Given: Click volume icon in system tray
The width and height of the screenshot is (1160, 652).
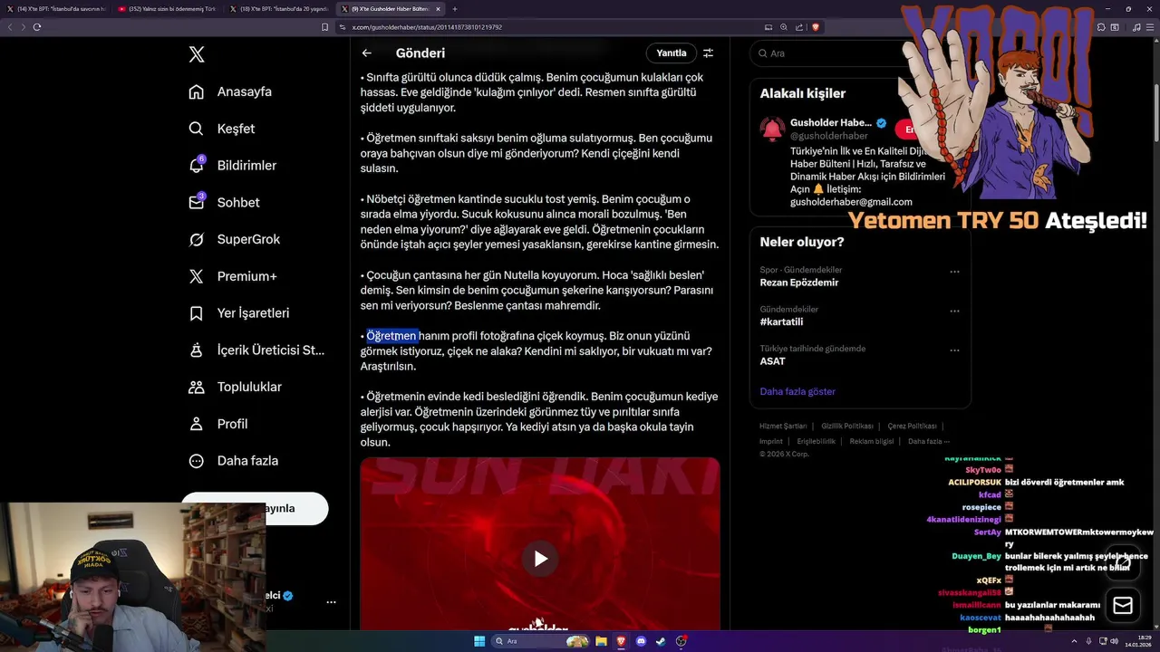Looking at the screenshot, I should (x=1115, y=641).
